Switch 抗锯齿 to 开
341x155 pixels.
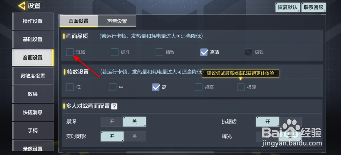tap(268, 122)
